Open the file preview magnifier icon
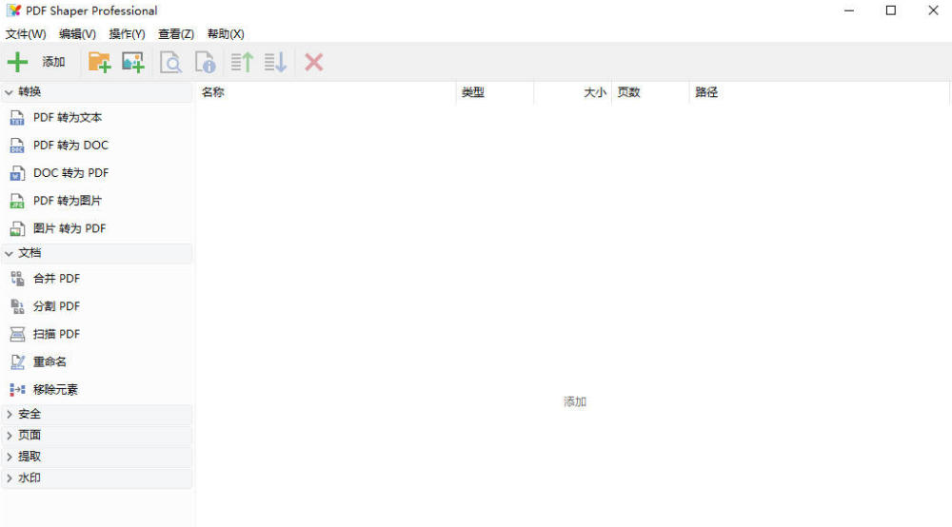The width and height of the screenshot is (952, 527). [x=170, y=62]
